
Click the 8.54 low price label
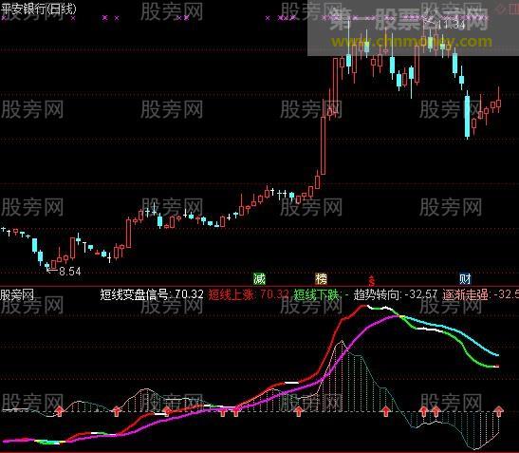point(70,272)
